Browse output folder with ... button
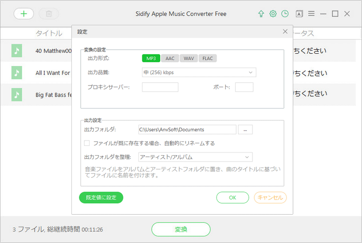The height and width of the screenshot is (243, 362). [245, 129]
